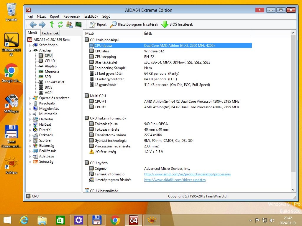The width and height of the screenshot is (302, 226).
Task: Expand the Számítógép tree node
Action: click(x=30, y=45)
